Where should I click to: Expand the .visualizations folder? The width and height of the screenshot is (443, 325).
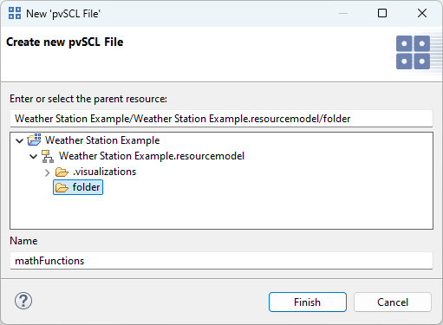click(47, 172)
